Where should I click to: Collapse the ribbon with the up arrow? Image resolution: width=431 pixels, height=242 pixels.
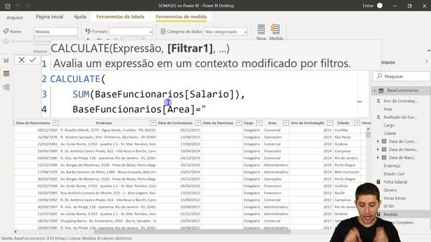(x=428, y=51)
